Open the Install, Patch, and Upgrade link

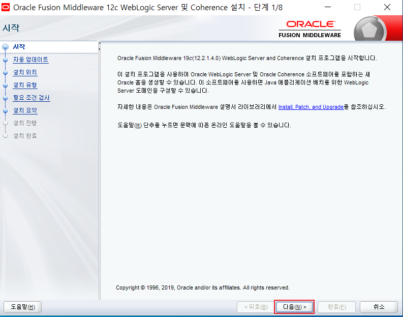coord(311,107)
